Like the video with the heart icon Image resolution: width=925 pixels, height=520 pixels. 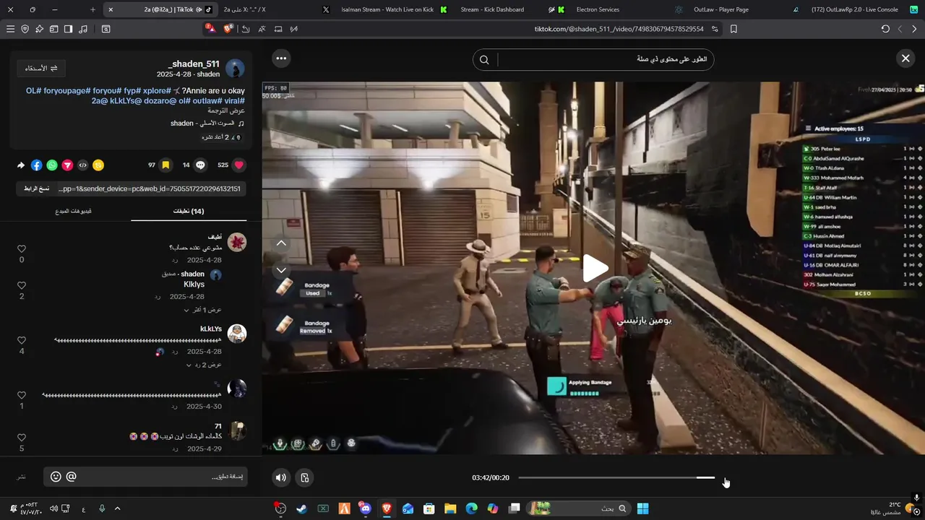click(x=239, y=165)
